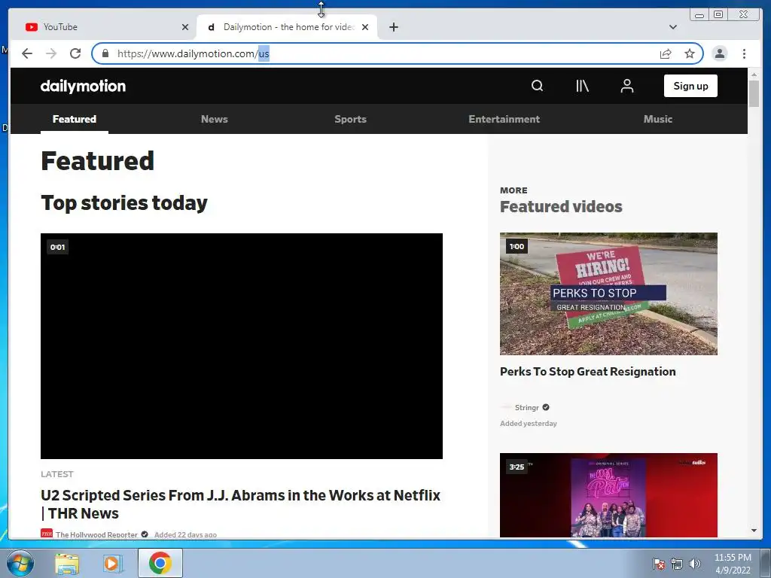Image resolution: width=771 pixels, height=578 pixels.
Task: Open the Action Center flag icon
Action: pos(659,564)
